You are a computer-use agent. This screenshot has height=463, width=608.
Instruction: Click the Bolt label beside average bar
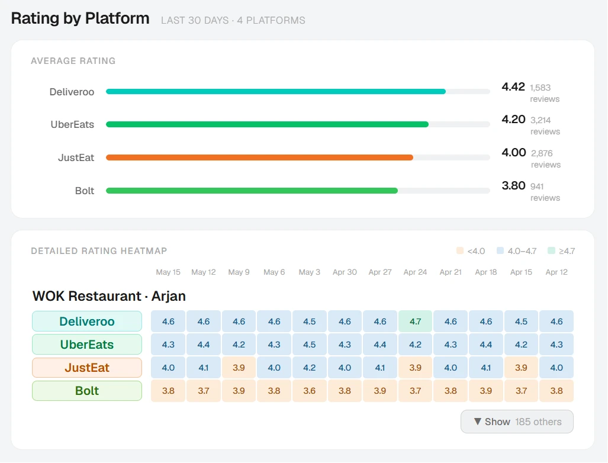[x=85, y=191]
